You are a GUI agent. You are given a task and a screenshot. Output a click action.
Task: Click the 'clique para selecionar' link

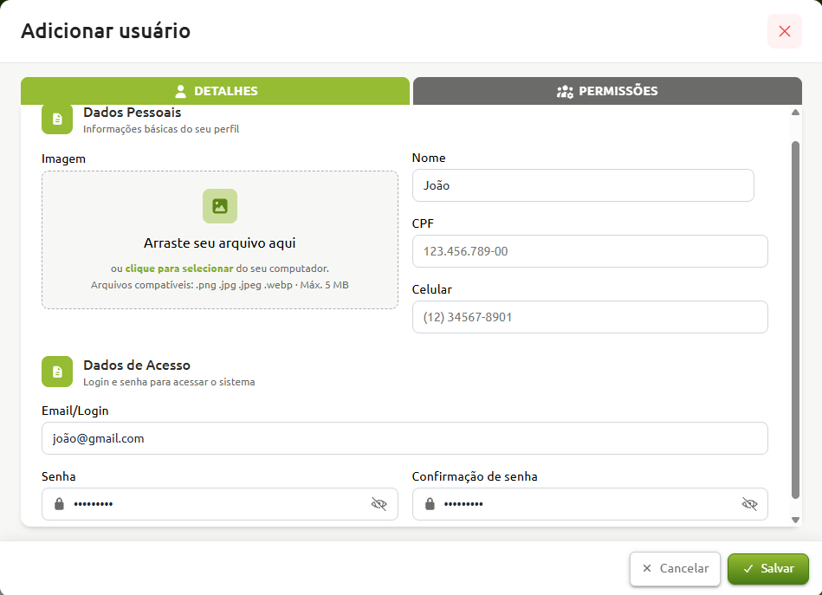click(178, 268)
